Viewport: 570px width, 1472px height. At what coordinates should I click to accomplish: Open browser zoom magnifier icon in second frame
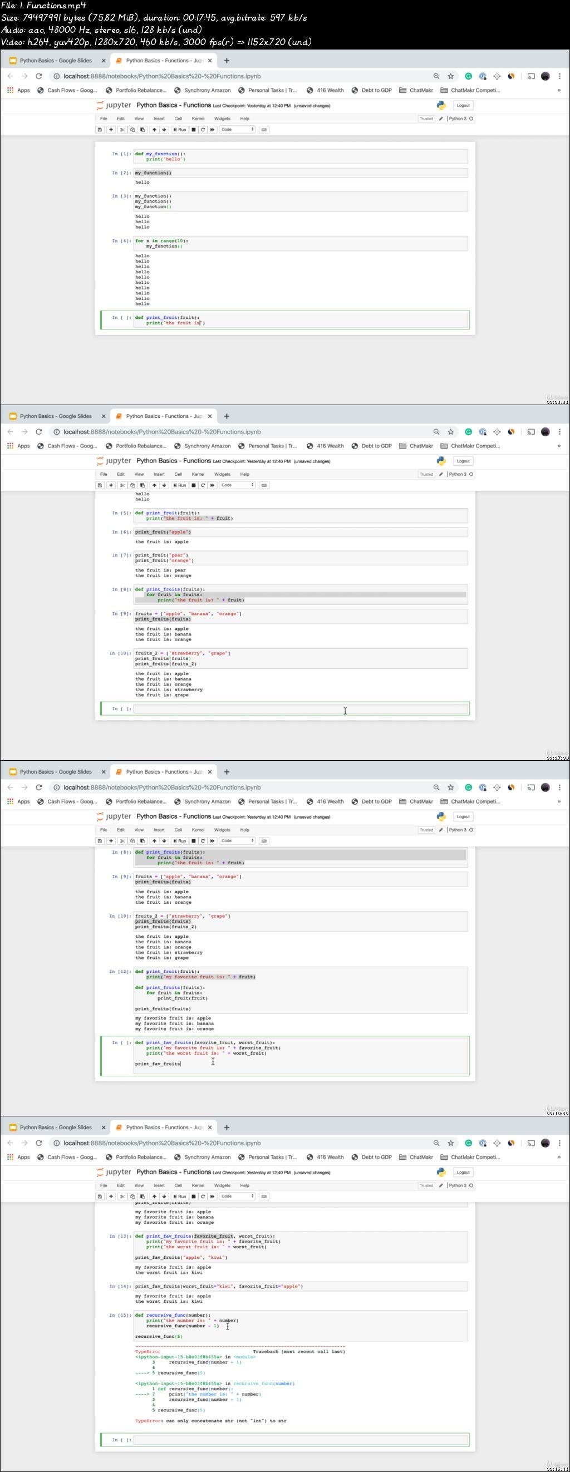click(x=436, y=431)
